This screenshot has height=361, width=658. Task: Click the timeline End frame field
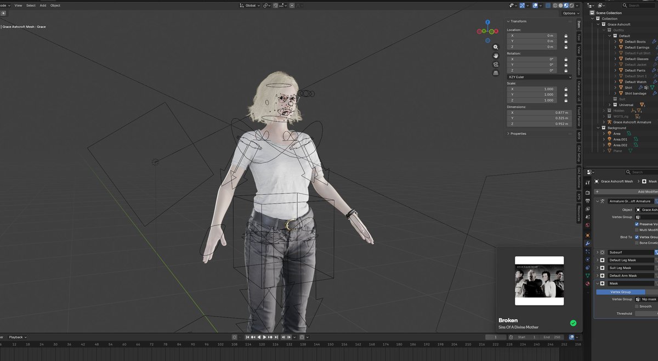tap(552, 337)
